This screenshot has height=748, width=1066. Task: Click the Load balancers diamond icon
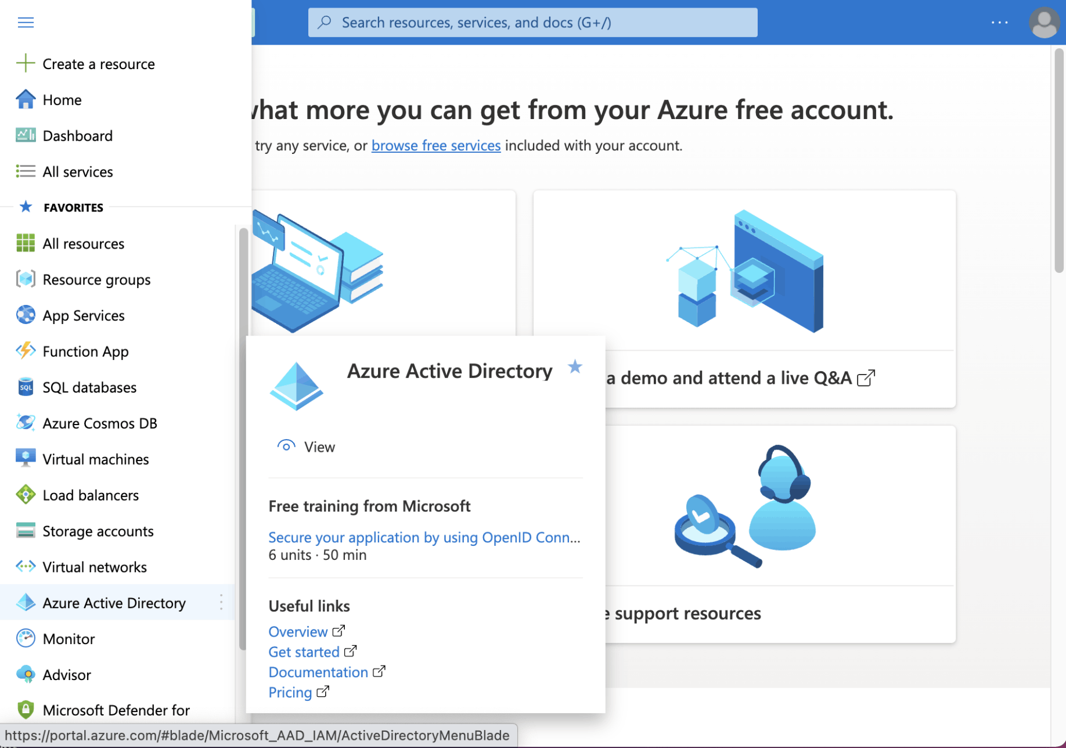(26, 495)
